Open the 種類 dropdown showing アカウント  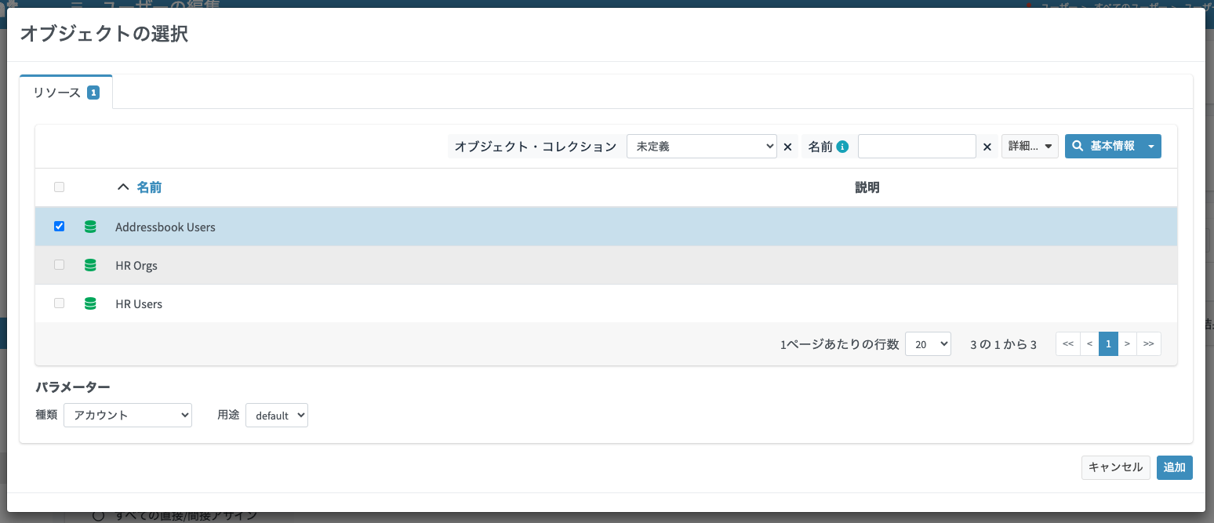pyautogui.click(x=128, y=415)
